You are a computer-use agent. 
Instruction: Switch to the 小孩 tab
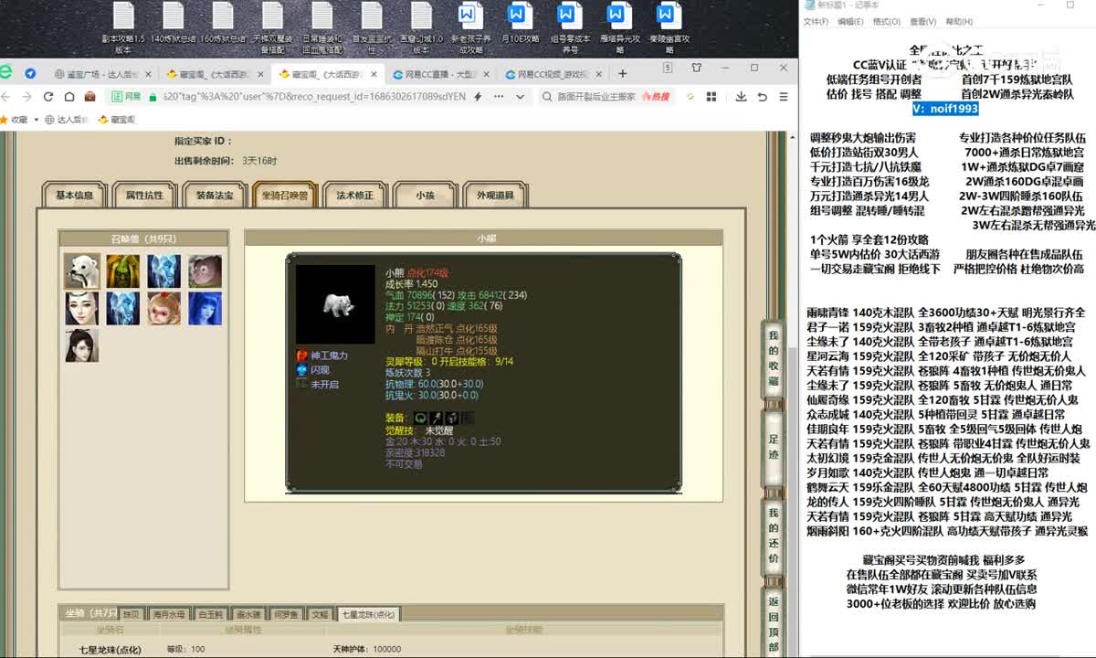point(425,195)
